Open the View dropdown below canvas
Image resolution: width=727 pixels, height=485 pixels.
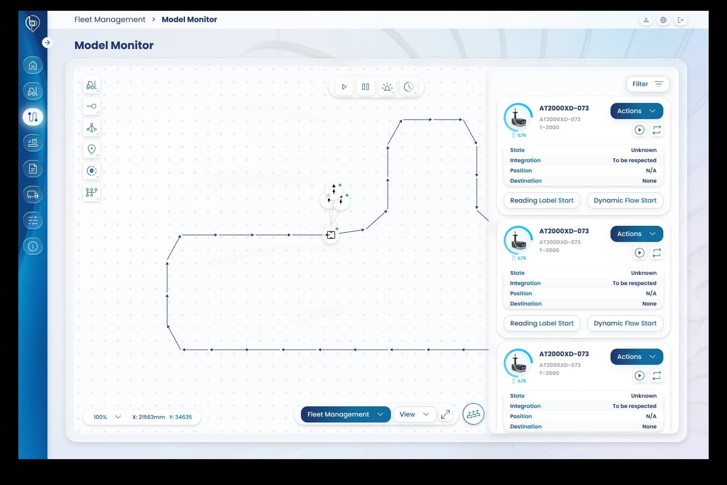pos(415,414)
